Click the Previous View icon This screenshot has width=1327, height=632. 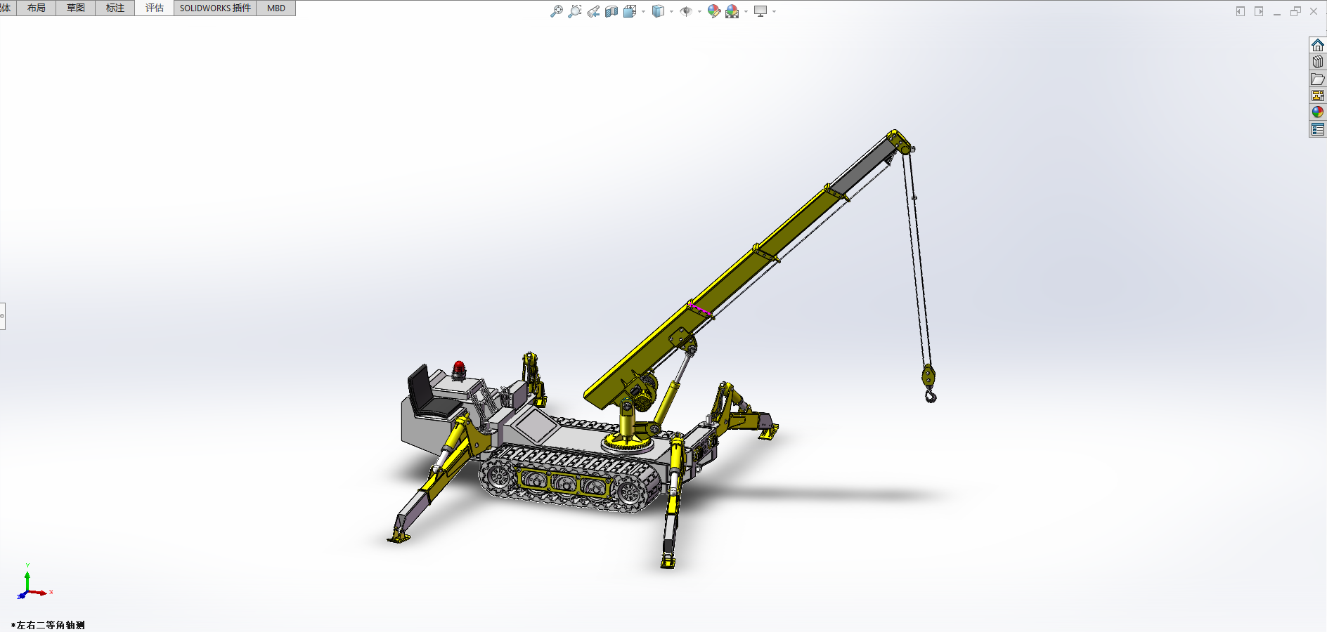(x=593, y=11)
